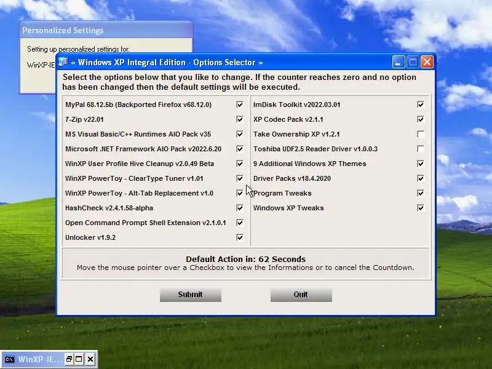Screen dimensions: 492x369
Task: Minimize the Options Selector window
Action: (398, 62)
